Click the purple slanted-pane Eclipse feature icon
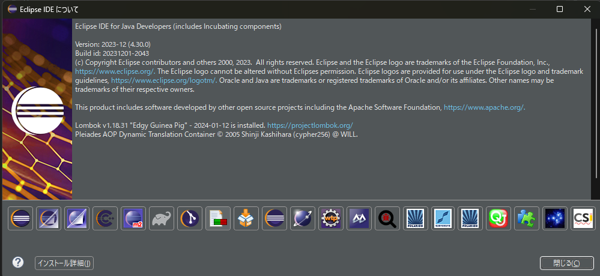600x276 pixels. tap(77, 218)
